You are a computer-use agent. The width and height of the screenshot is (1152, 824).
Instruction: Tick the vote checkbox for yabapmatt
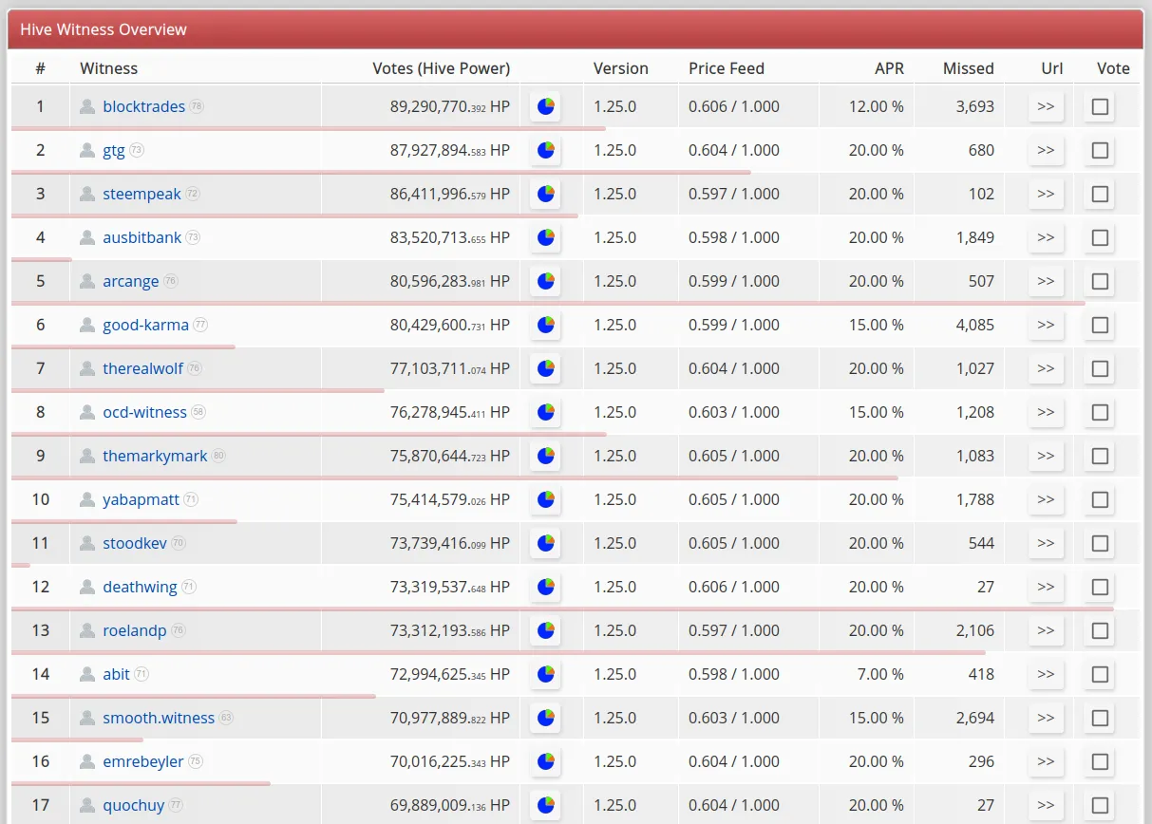[1100, 500]
